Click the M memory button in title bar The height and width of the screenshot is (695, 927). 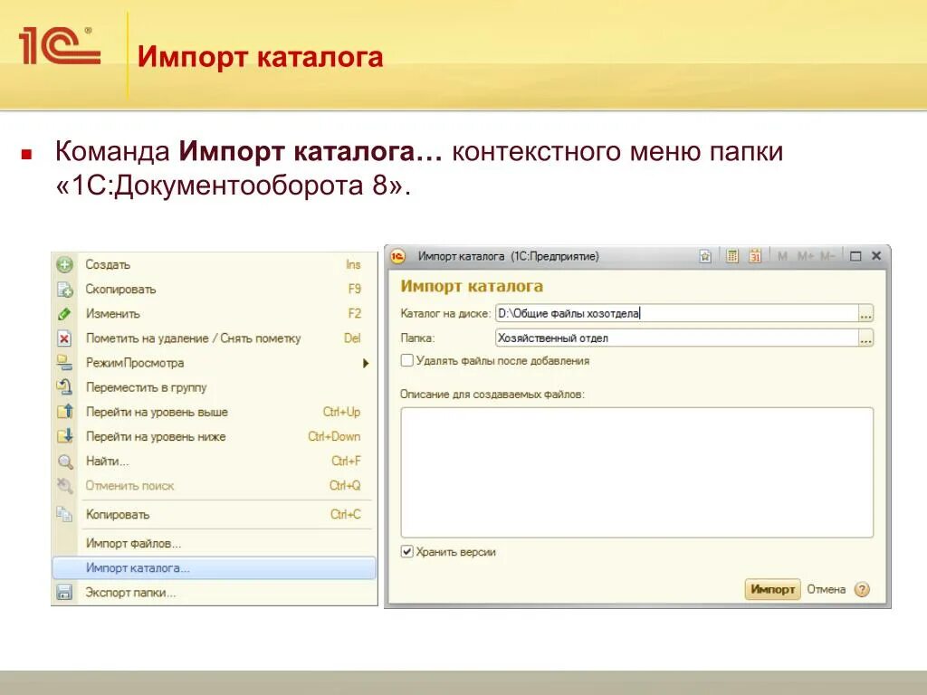pyautogui.click(x=782, y=256)
